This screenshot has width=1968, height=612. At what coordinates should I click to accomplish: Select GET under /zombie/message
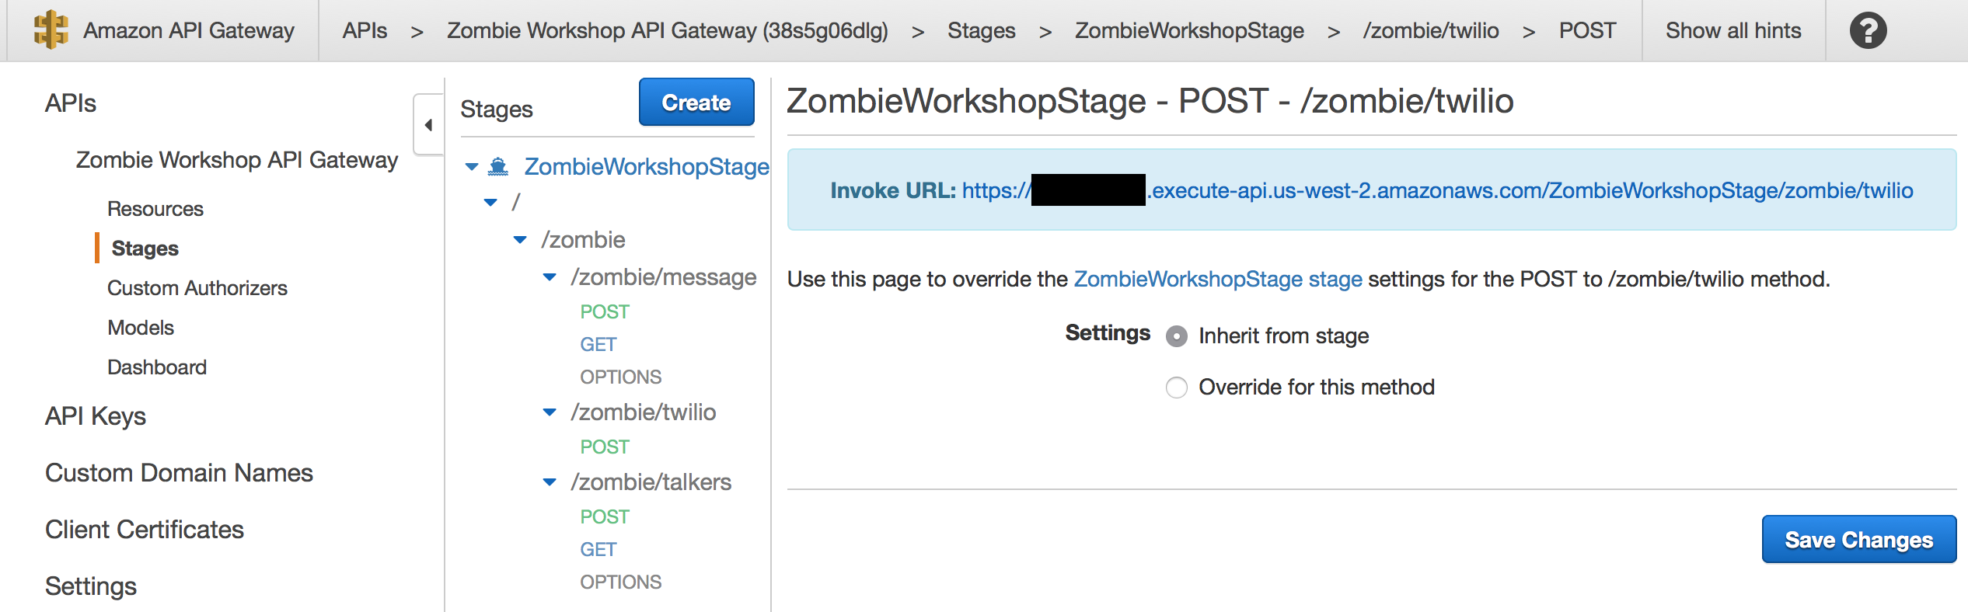click(598, 345)
